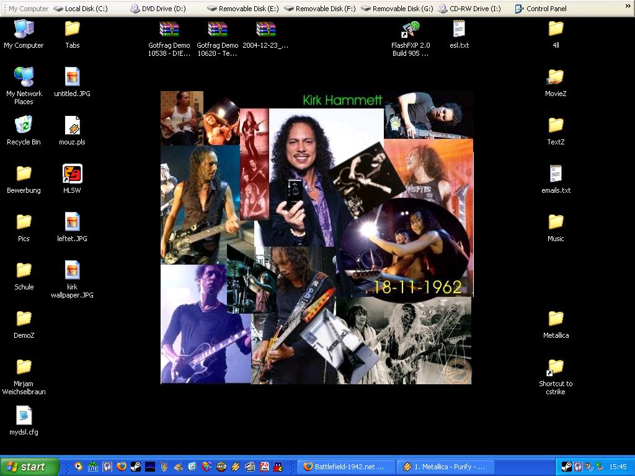Open Removable Disk (G:) from toolbar
This screenshot has width=635, height=476.
(397, 9)
